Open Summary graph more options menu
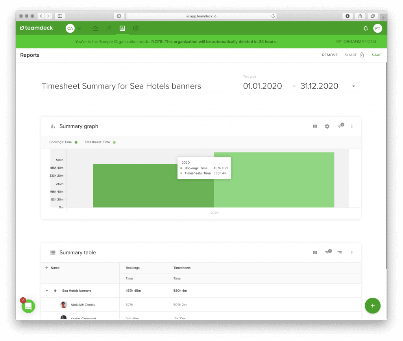Image resolution: width=403 pixels, height=341 pixels. coord(352,126)
